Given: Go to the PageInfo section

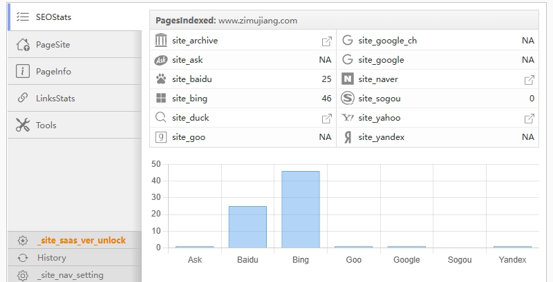Looking at the screenshot, I should pyautogui.click(x=53, y=72).
